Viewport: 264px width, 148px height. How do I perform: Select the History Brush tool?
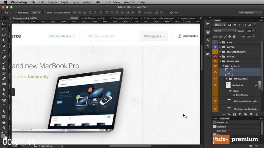tap(4, 73)
